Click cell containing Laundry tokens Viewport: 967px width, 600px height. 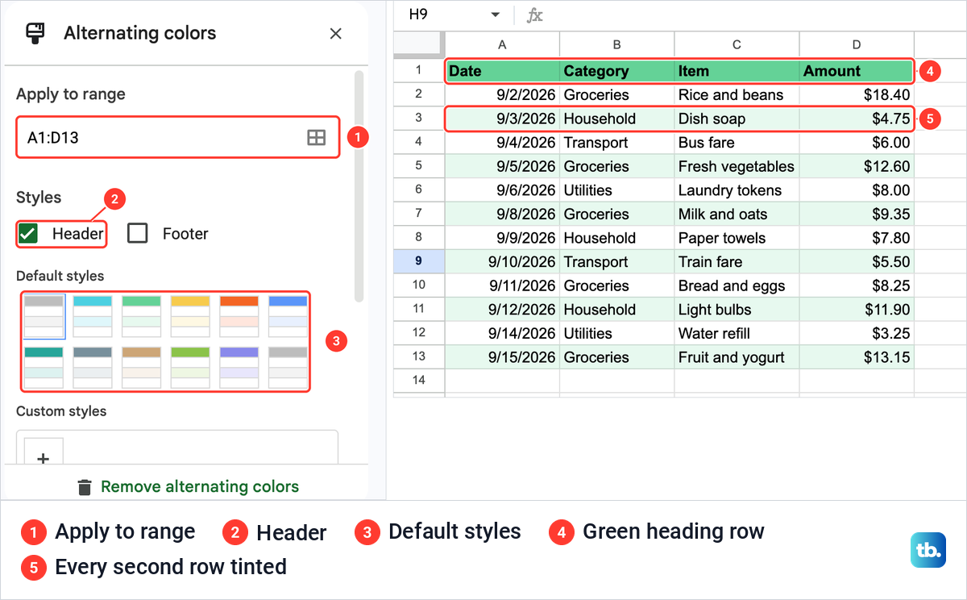pos(737,190)
